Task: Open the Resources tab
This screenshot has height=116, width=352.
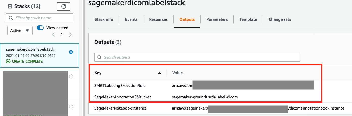Action: (158, 19)
